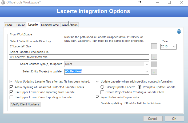
Task: Switch to the Portal tab
Action: tap(9, 25)
